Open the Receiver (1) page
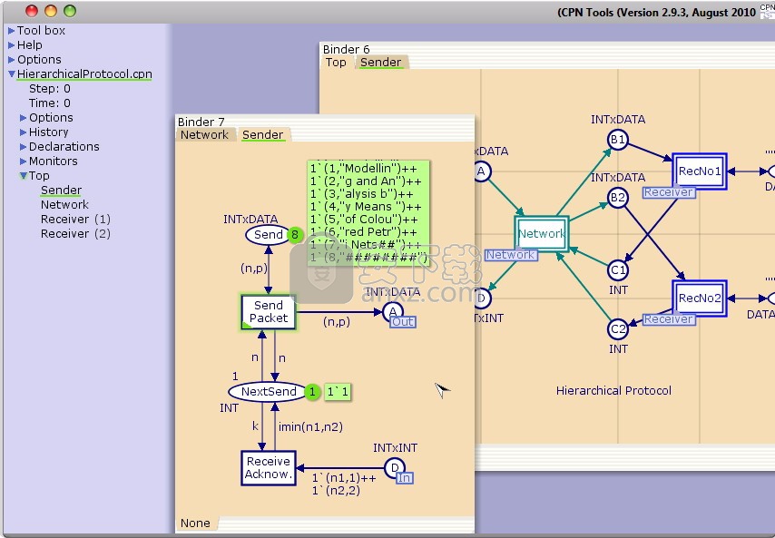This screenshot has width=775, height=538. pos(75,219)
